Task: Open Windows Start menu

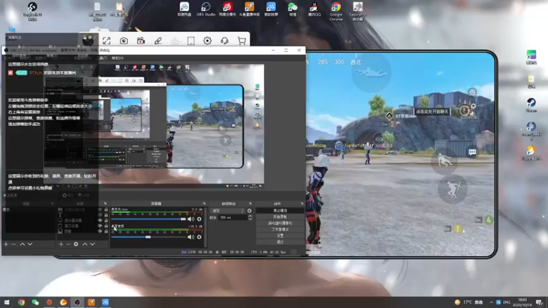Action: pos(7,302)
